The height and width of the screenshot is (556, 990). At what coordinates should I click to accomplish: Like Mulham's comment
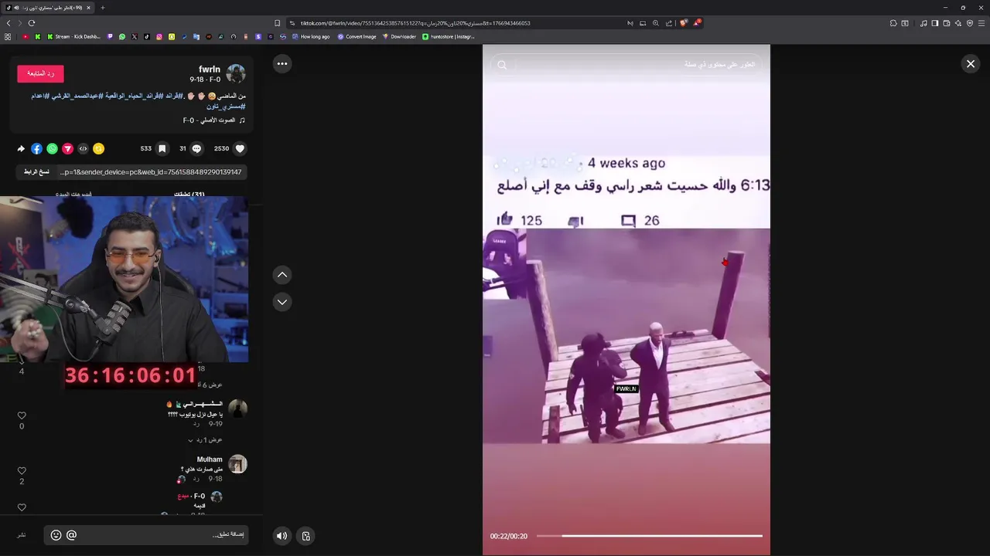[x=22, y=470]
